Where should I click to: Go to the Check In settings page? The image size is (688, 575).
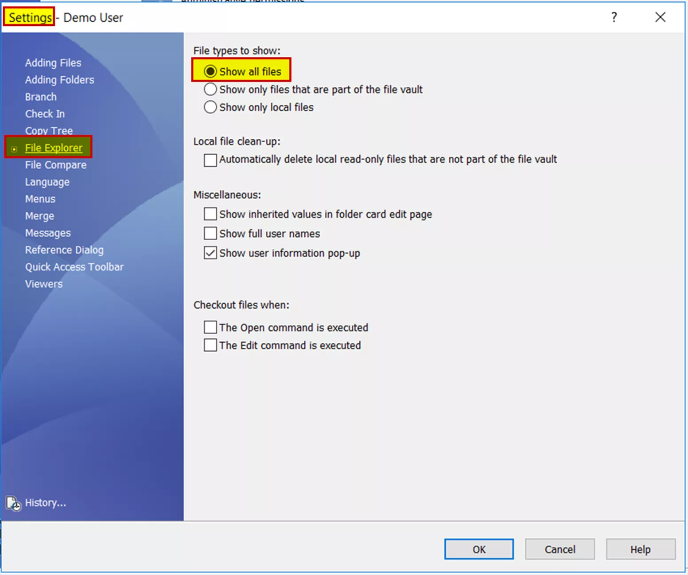(x=45, y=114)
